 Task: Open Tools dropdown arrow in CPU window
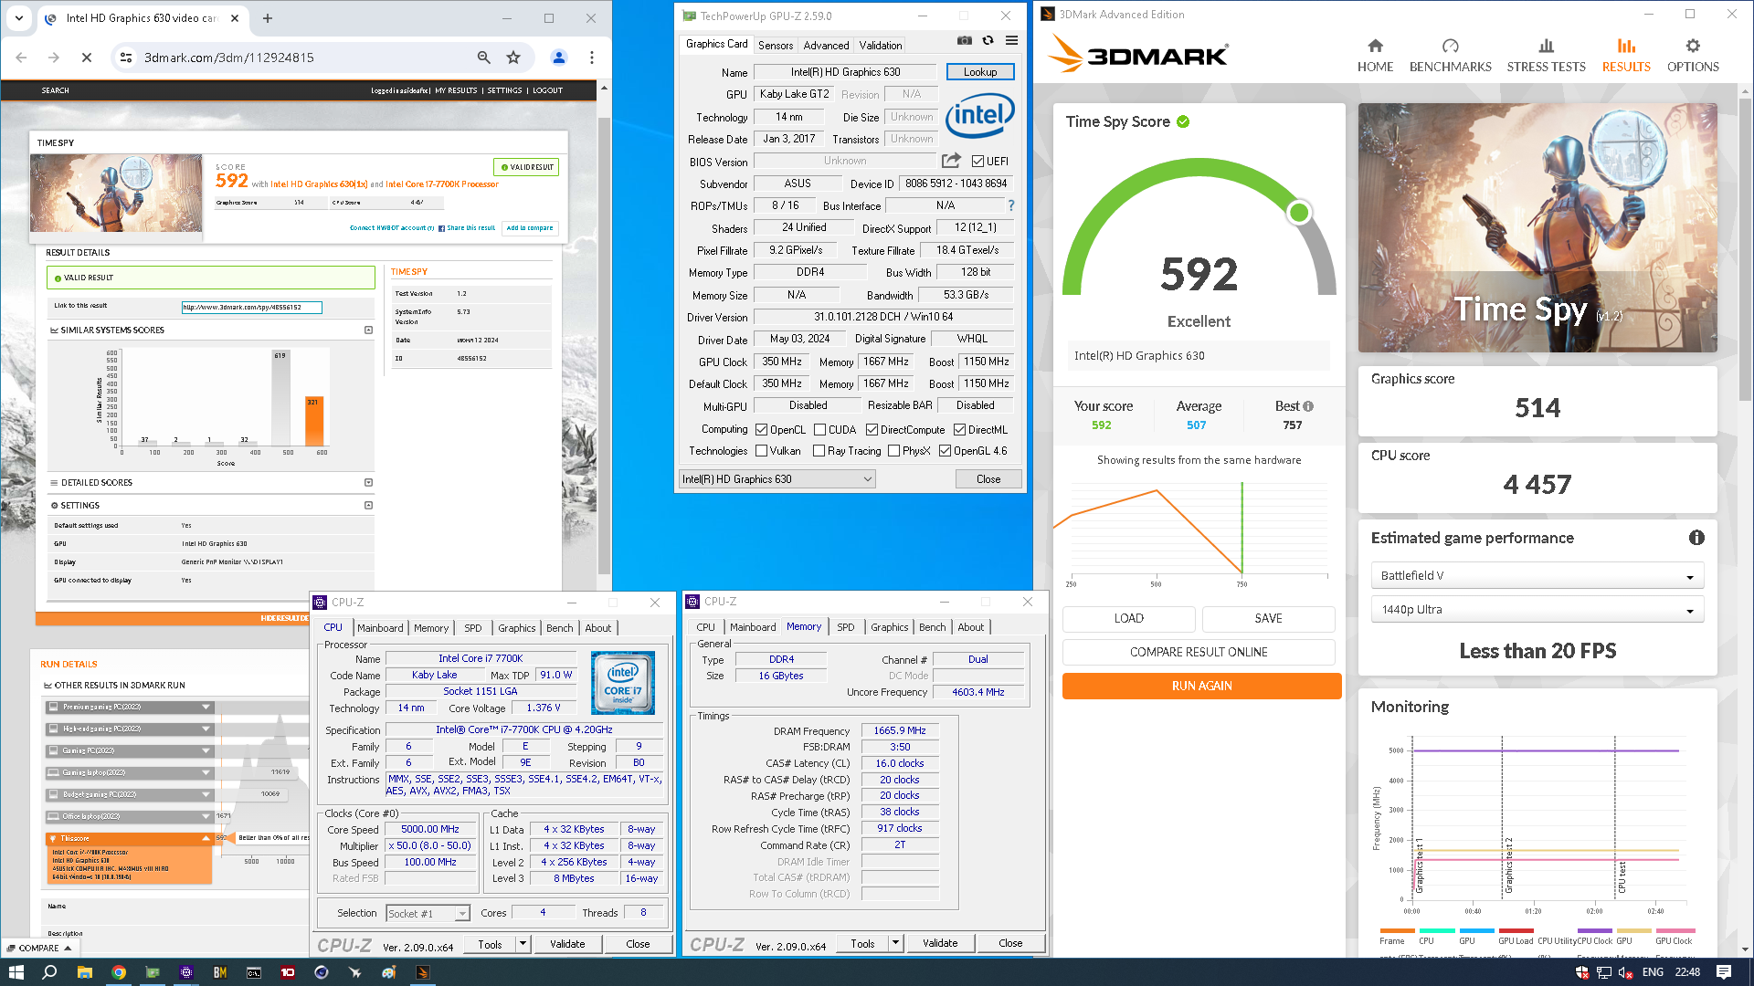coord(523,944)
